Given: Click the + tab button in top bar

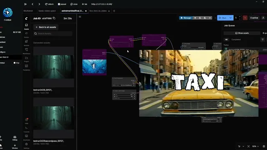Looking at the screenshot, I should [x=84, y=4].
